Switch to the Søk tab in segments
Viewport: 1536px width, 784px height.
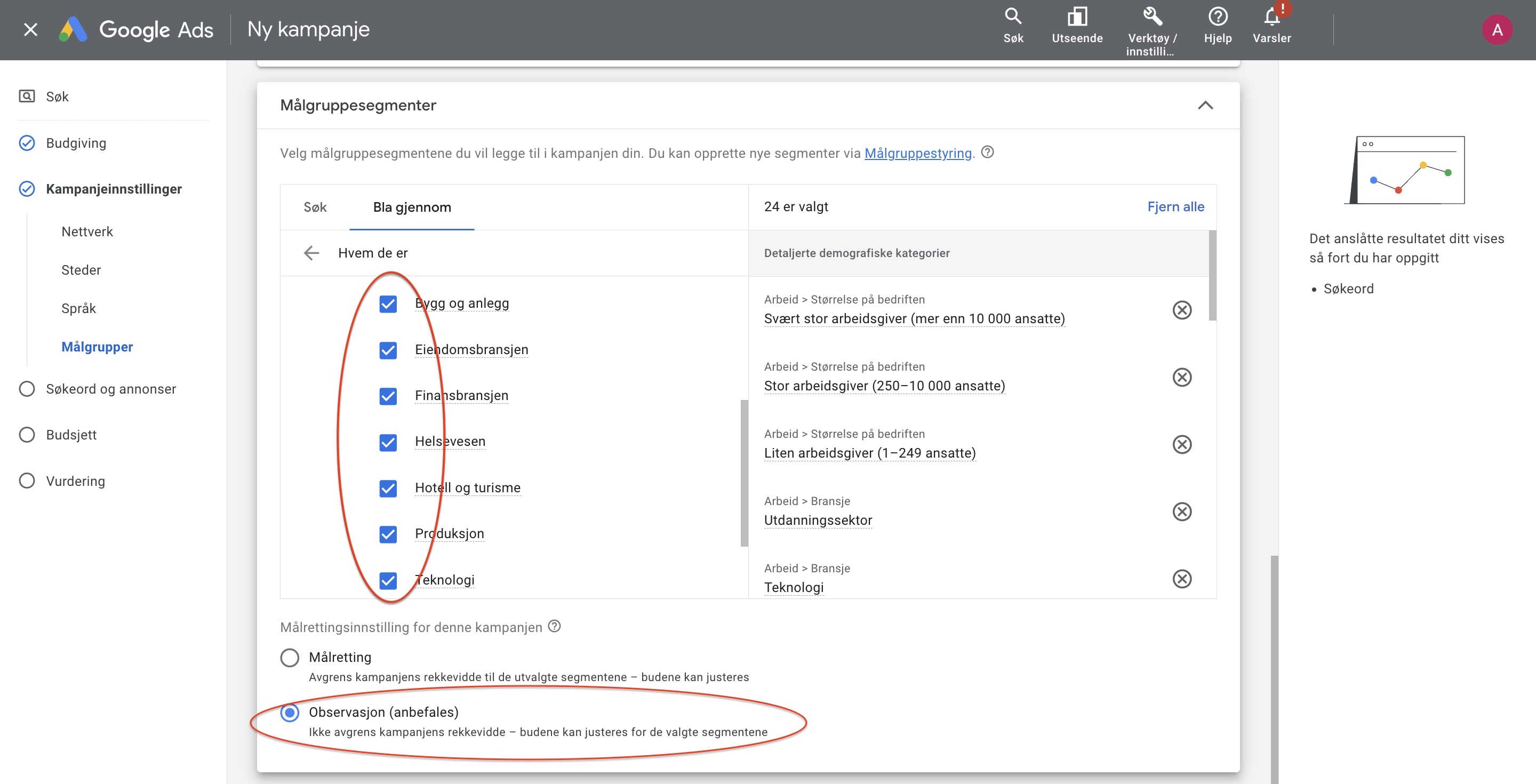click(315, 207)
